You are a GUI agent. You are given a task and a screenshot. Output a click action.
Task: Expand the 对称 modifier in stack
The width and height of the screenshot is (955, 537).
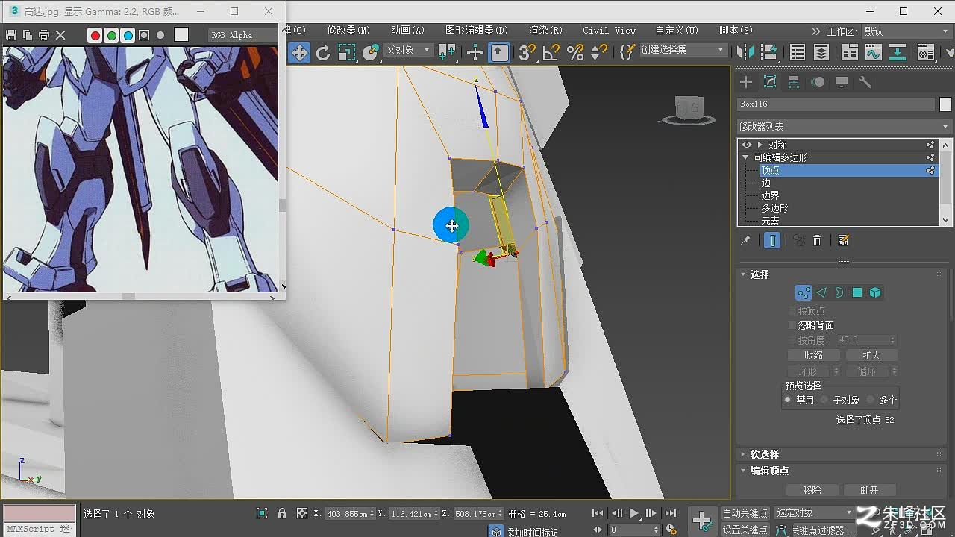coord(760,145)
